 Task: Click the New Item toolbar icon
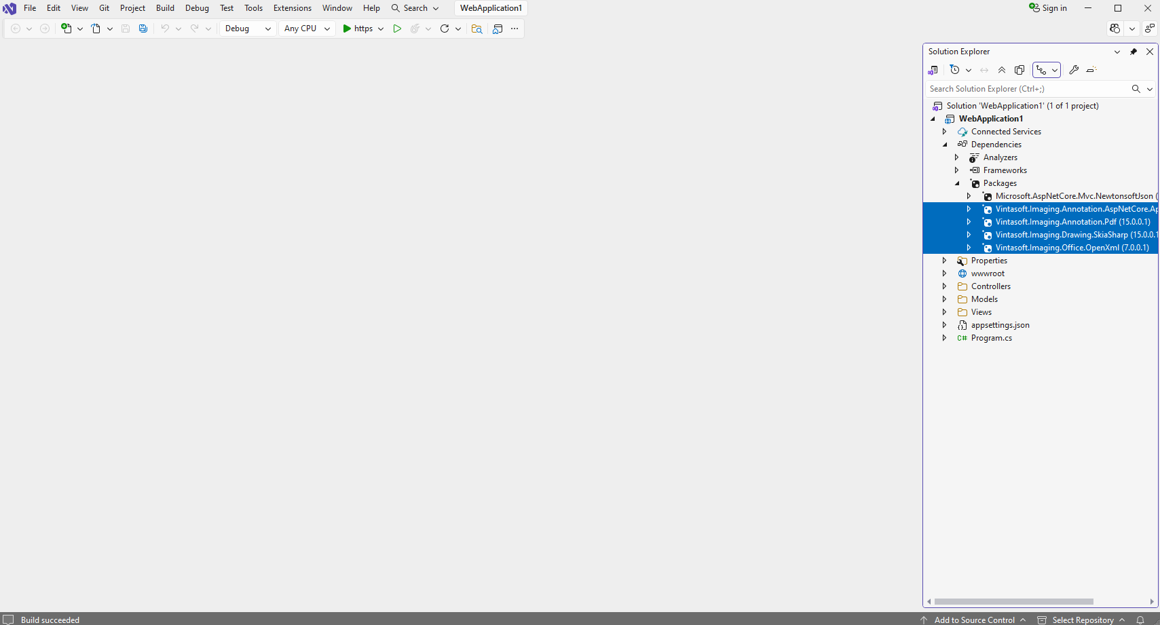(x=67, y=29)
